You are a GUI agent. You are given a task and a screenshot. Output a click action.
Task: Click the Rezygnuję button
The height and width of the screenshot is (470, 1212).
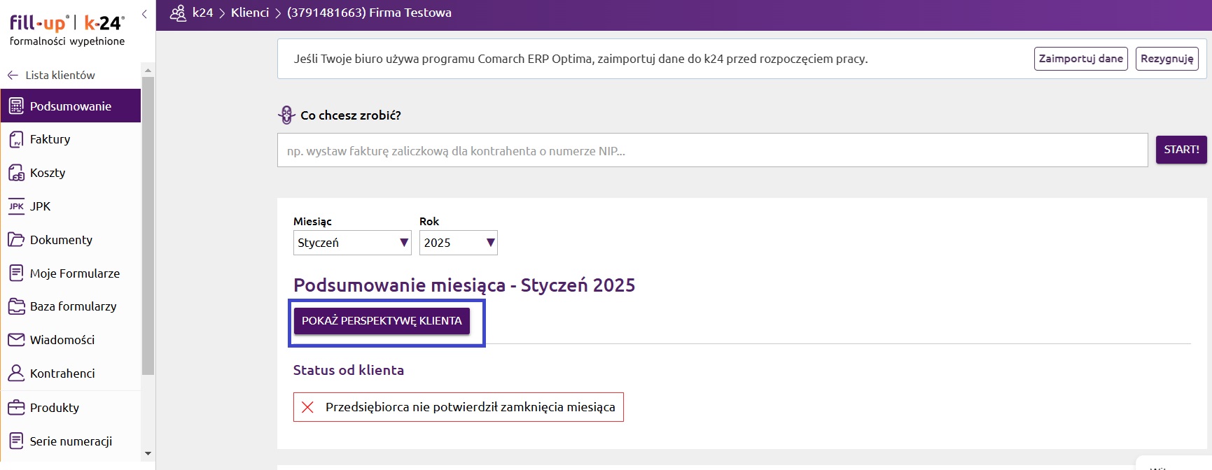pos(1166,59)
